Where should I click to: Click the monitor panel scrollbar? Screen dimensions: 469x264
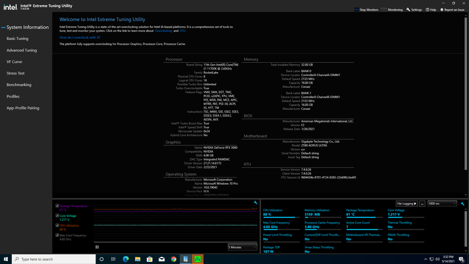466,227
